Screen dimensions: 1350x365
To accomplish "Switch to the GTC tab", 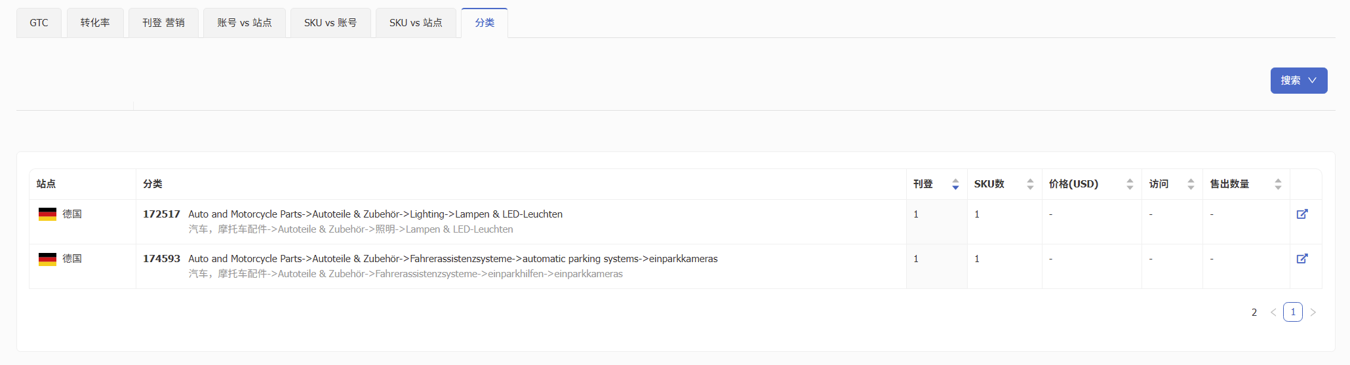I will (39, 23).
